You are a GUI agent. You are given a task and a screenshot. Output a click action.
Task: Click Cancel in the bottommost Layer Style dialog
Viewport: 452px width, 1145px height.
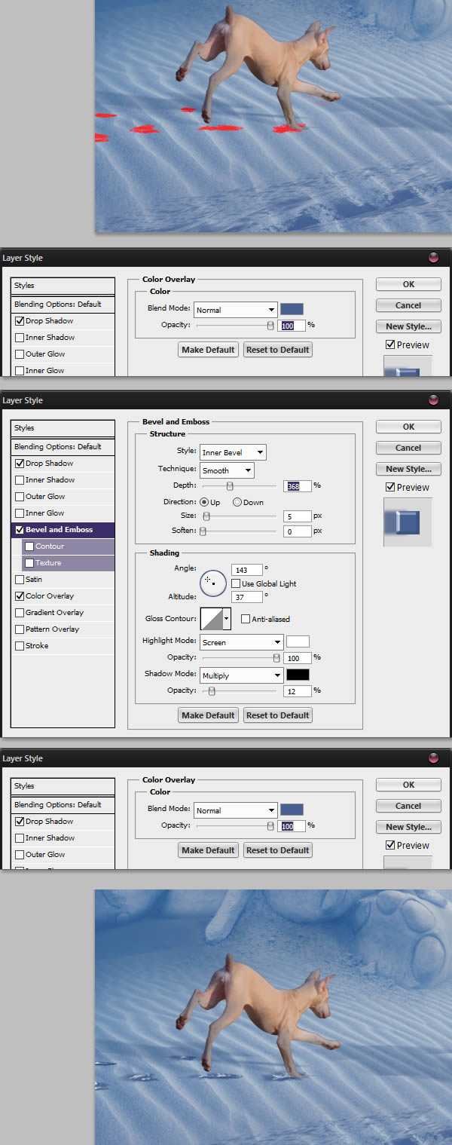point(408,806)
